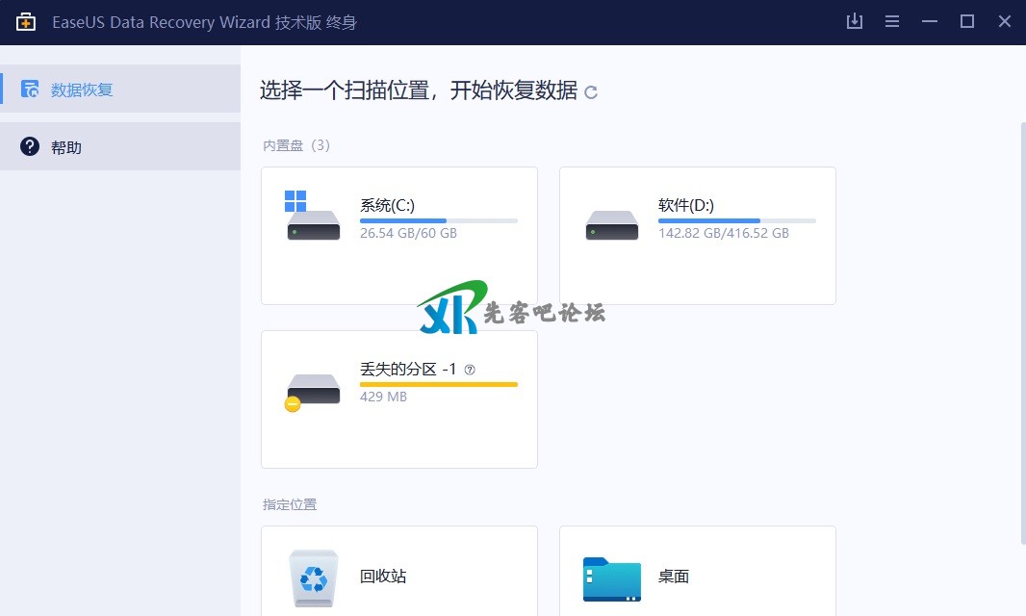Image resolution: width=1026 pixels, height=616 pixels.
Task: Open the hamburger menu in title bar
Action: [892, 21]
